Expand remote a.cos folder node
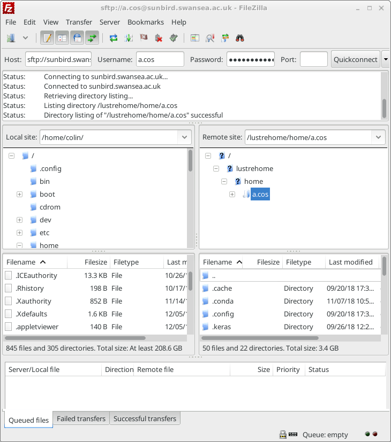Image resolution: width=391 pixels, height=442 pixels. pyautogui.click(x=232, y=194)
